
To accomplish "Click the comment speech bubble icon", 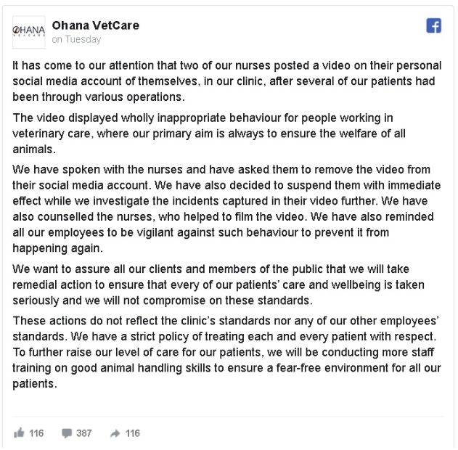I will 67,433.
